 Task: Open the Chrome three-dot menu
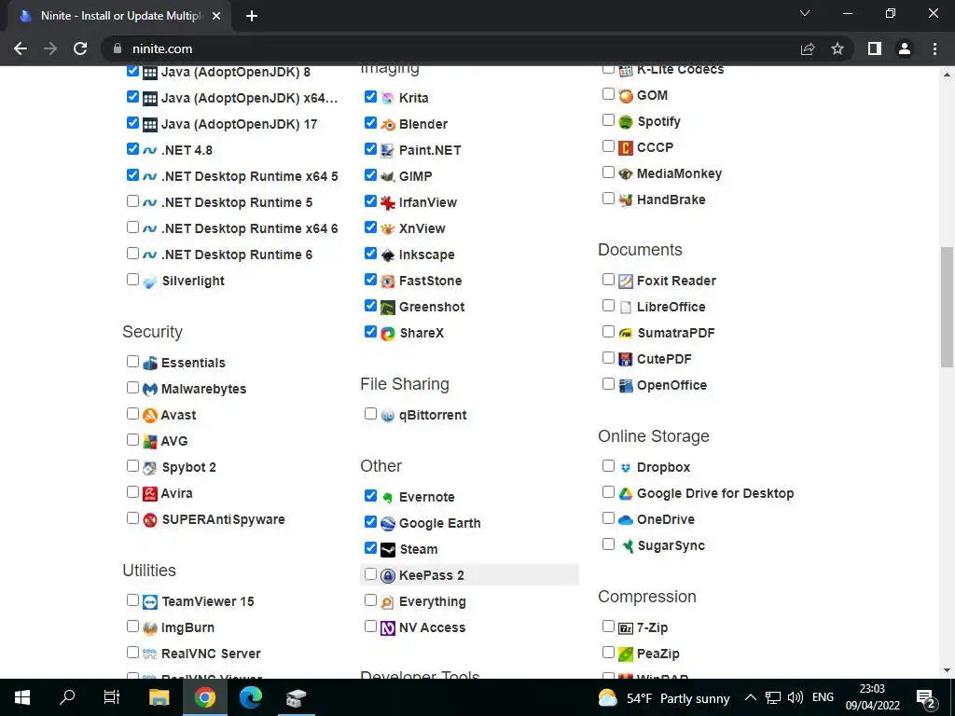(x=934, y=48)
